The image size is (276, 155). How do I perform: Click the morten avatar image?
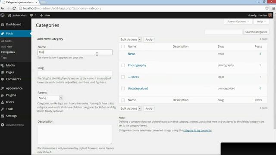(x=270, y=15)
